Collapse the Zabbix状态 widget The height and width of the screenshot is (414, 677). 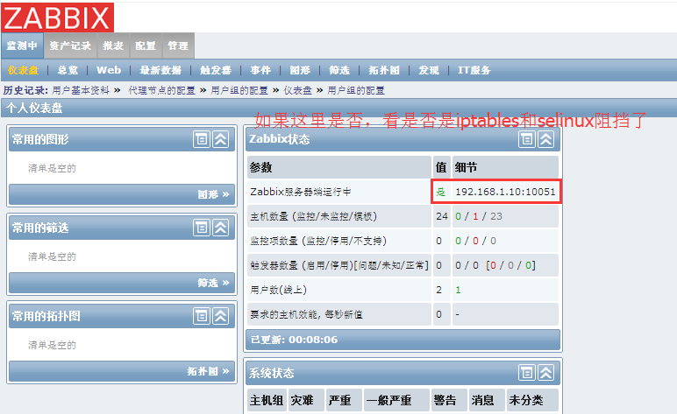(546, 139)
